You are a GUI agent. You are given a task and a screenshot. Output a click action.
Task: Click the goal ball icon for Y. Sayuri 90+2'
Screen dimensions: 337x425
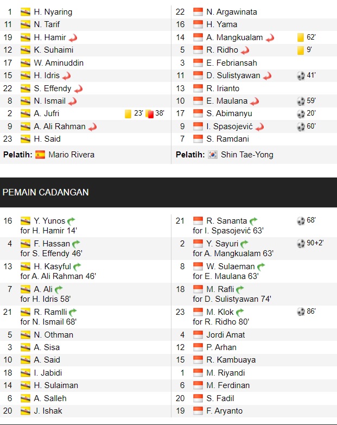pyautogui.click(x=301, y=244)
